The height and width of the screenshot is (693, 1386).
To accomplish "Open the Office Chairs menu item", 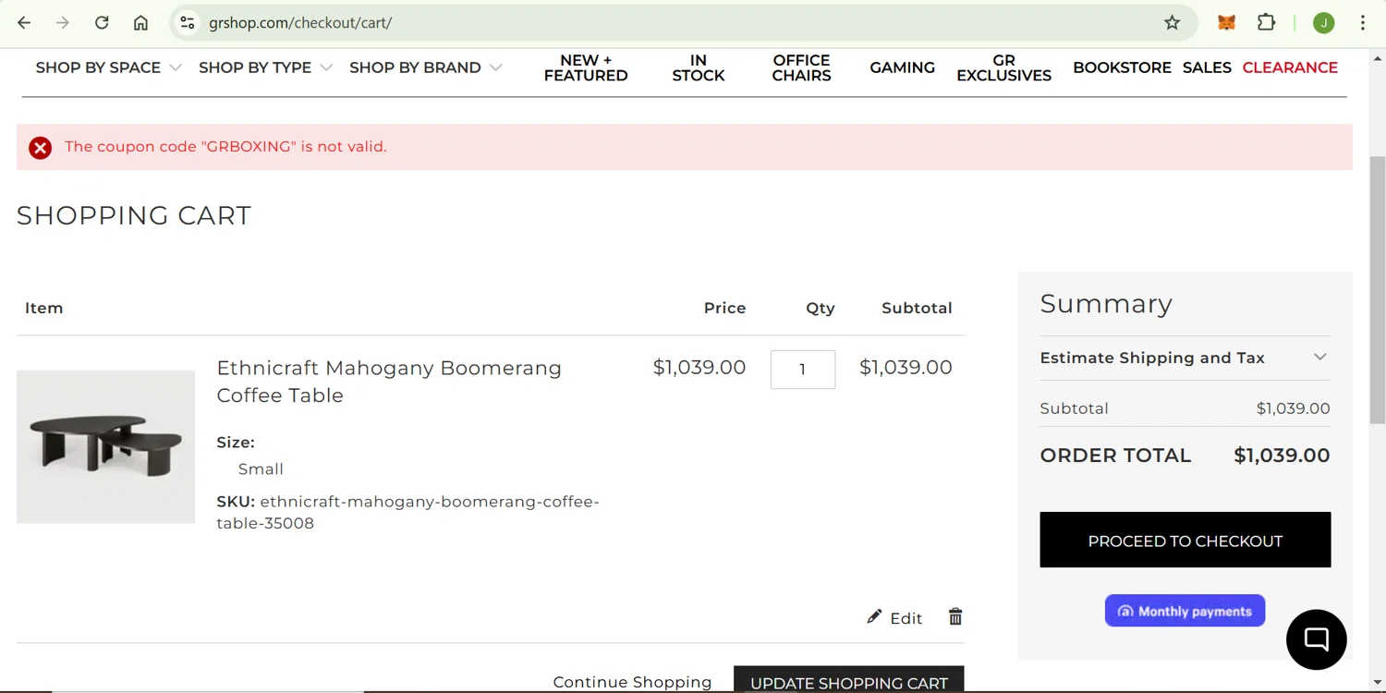I will (801, 68).
